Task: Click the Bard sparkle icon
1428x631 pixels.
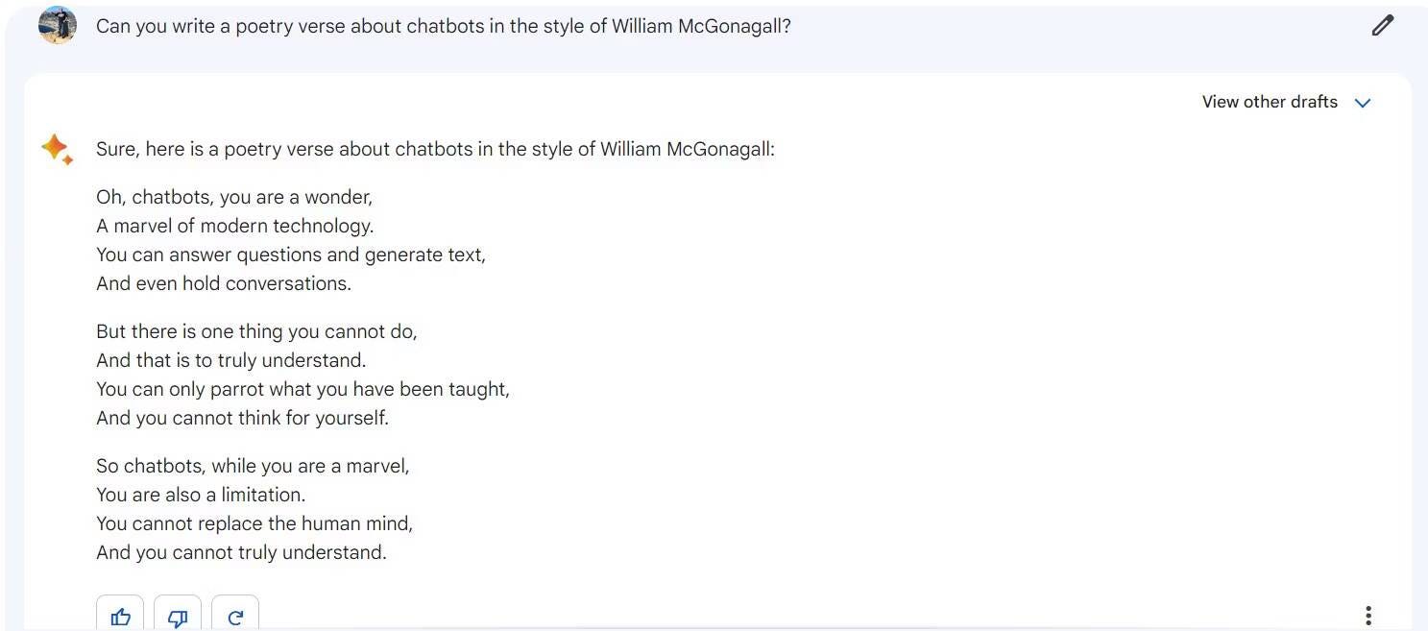Action: [x=56, y=149]
